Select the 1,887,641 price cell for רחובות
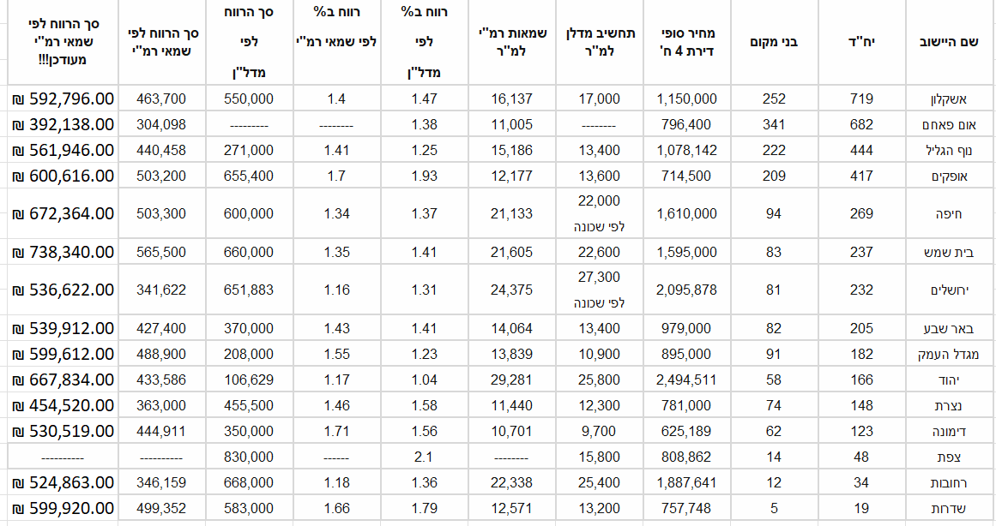The height and width of the screenshot is (526, 996). pyautogui.click(x=687, y=482)
